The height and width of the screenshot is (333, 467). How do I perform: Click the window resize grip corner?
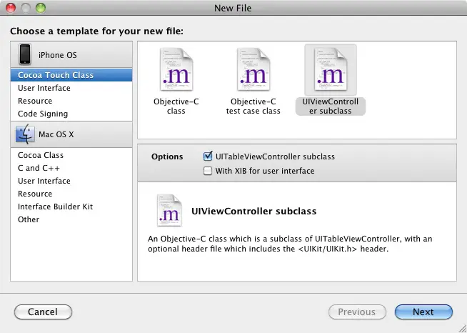462,329
